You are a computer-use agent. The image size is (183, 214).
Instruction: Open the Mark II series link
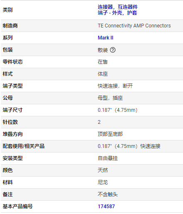pyautogui.click(x=106, y=38)
